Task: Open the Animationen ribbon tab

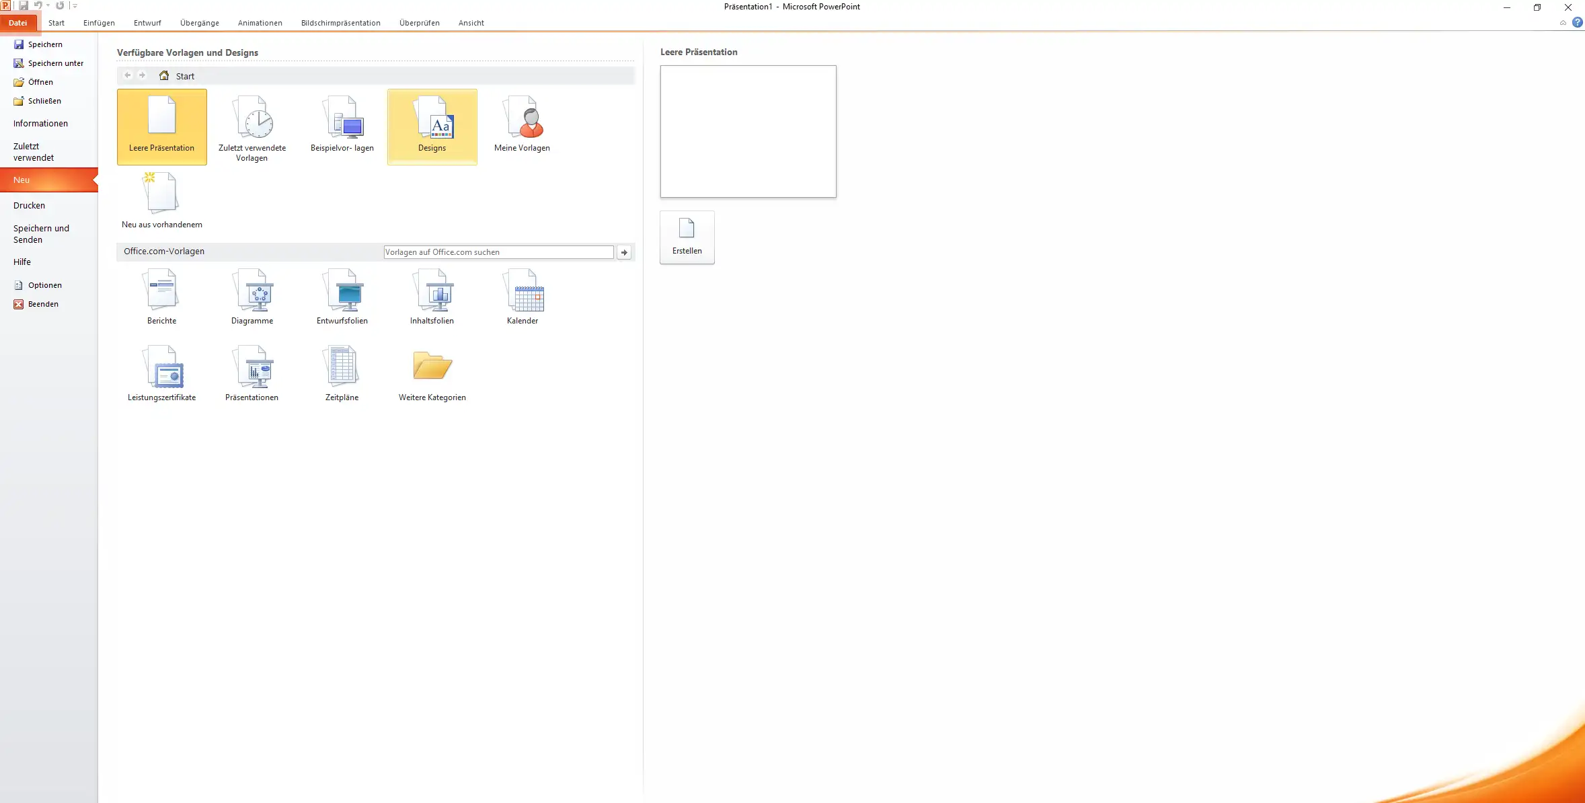Action: pyautogui.click(x=260, y=23)
